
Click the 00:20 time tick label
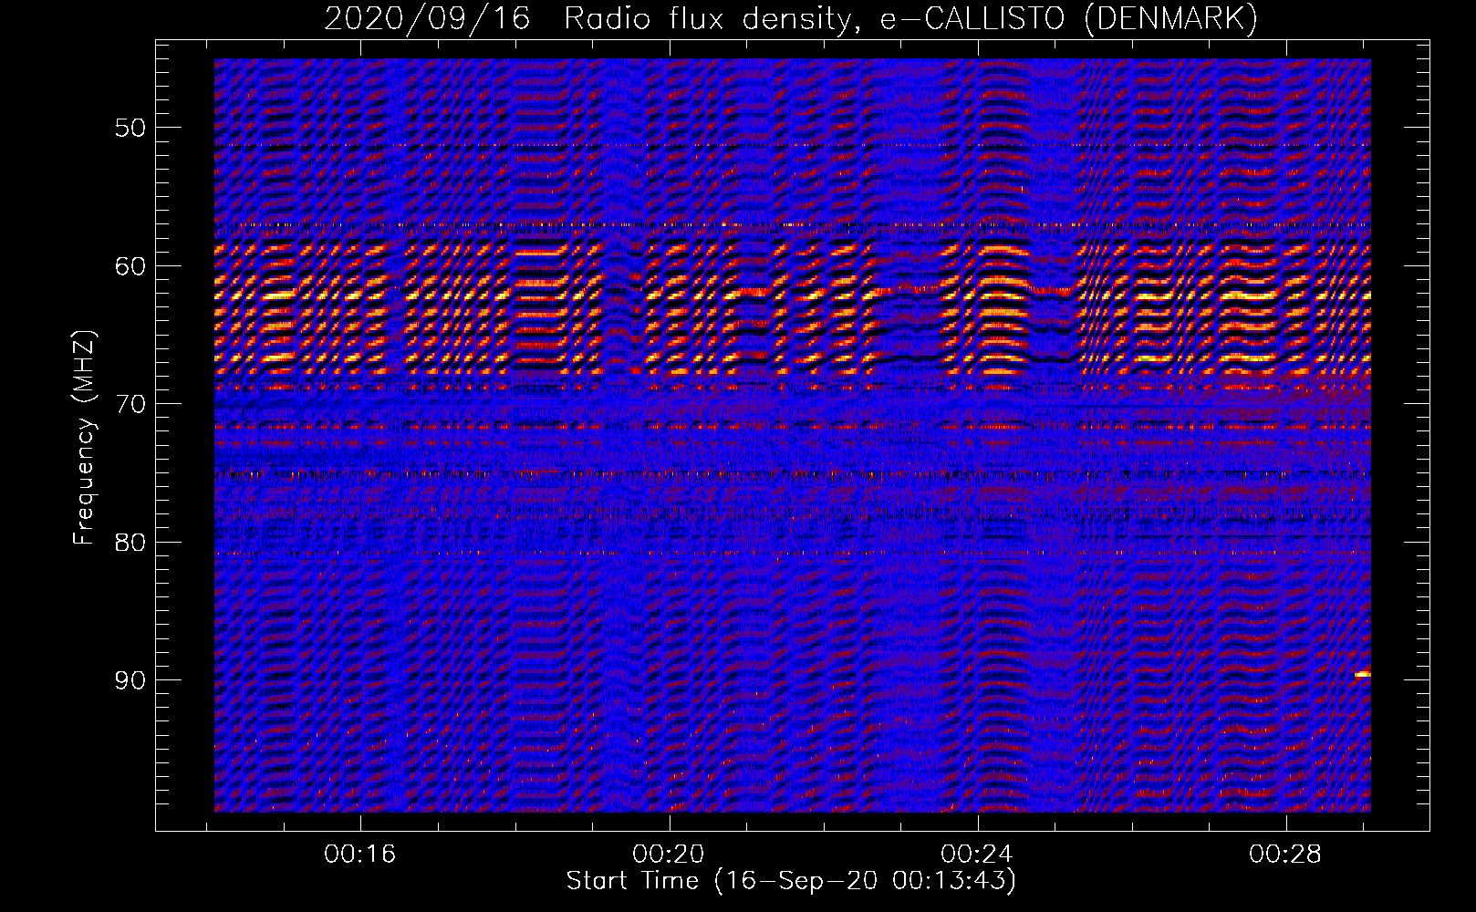[x=669, y=855]
